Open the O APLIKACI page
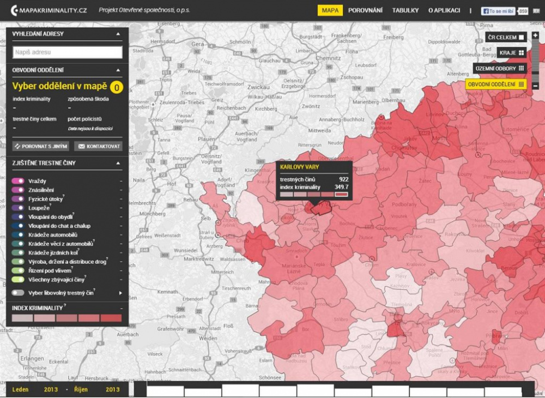Screen dimensions: 545x398 click(444, 10)
